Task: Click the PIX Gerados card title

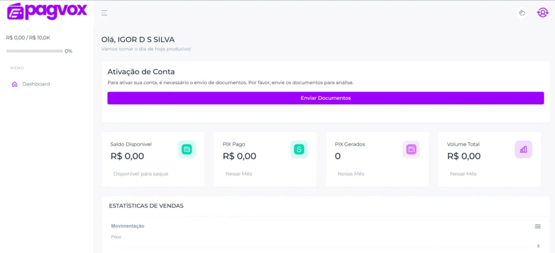Action: [x=350, y=144]
